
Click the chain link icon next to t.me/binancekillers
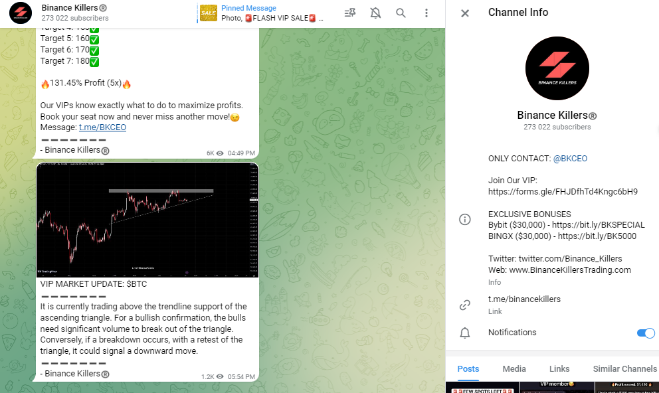(x=465, y=305)
